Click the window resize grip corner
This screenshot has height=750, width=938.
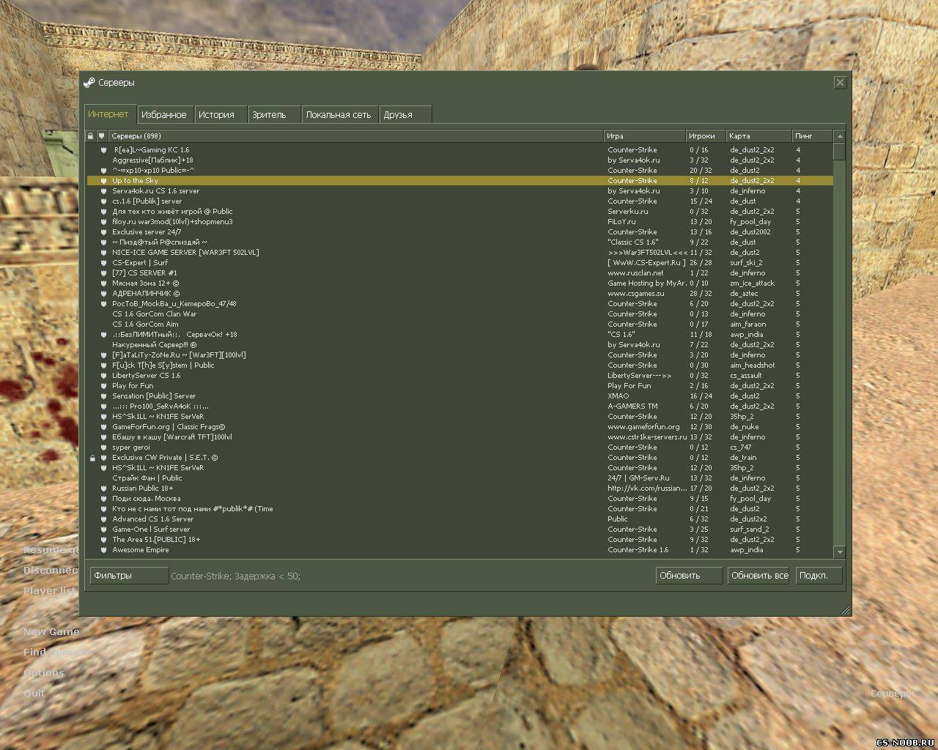[x=846, y=609]
